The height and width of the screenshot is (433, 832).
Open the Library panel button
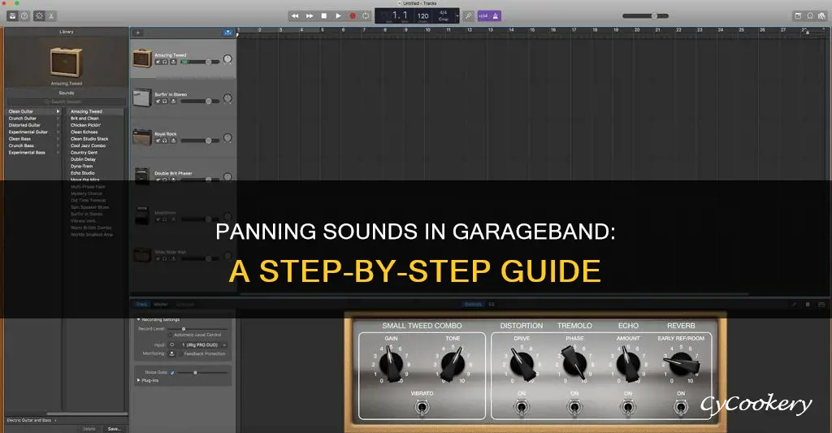[x=11, y=16]
